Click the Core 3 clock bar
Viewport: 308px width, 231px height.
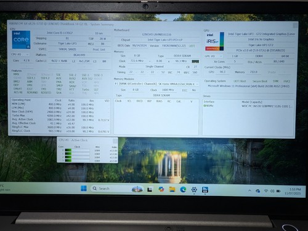pos(77,161)
